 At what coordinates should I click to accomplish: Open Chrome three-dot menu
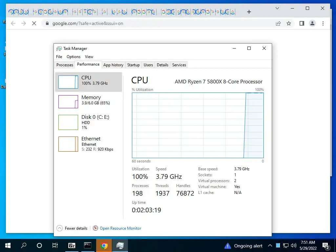pyautogui.click(x=323, y=23)
